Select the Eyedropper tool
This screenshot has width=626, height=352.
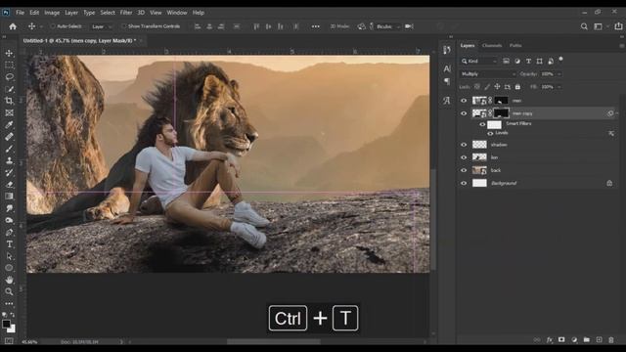(x=9, y=125)
